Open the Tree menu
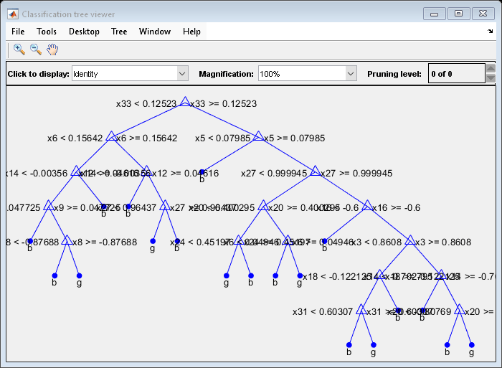Viewport: 502px width, 368px height. (119, 32)
